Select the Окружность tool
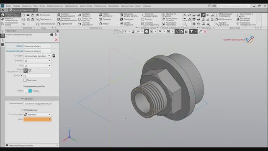 pyautogui.click(x=44, y=20)
